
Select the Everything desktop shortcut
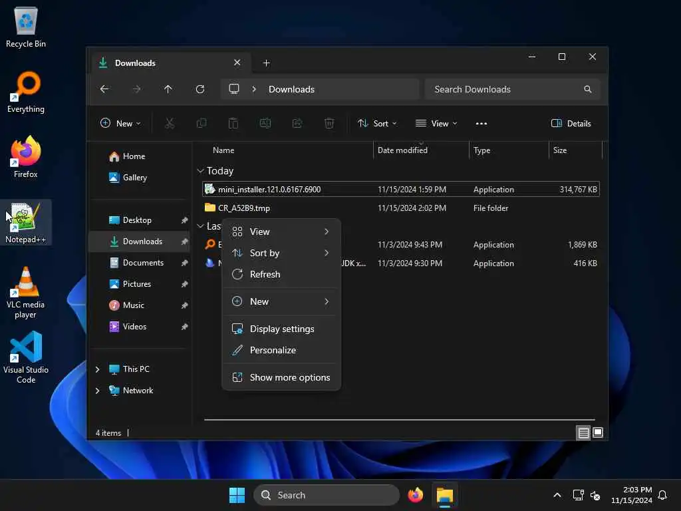(26, 92)
